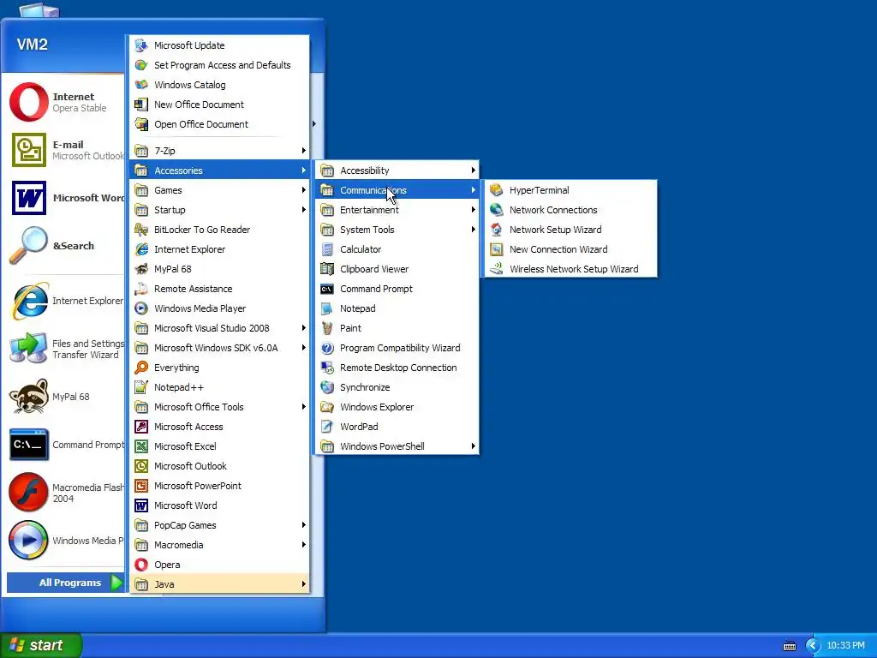Expand the Java submenu
Screen dimensions: 877x658
pos(219,584)
